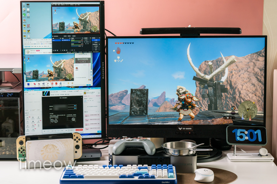The height and width of the screenshot is (184, 277).
Task: Open the scene transition type dropdown in OBS
Action: tap(88, 40)
